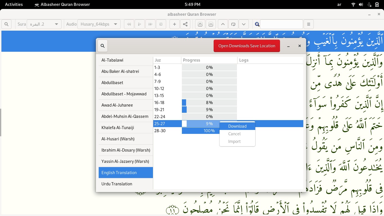Select Al-Husari (Warsh) entry
Image resolution: width=384 pixels, height=216 pixels.
(x=126, y=139)
